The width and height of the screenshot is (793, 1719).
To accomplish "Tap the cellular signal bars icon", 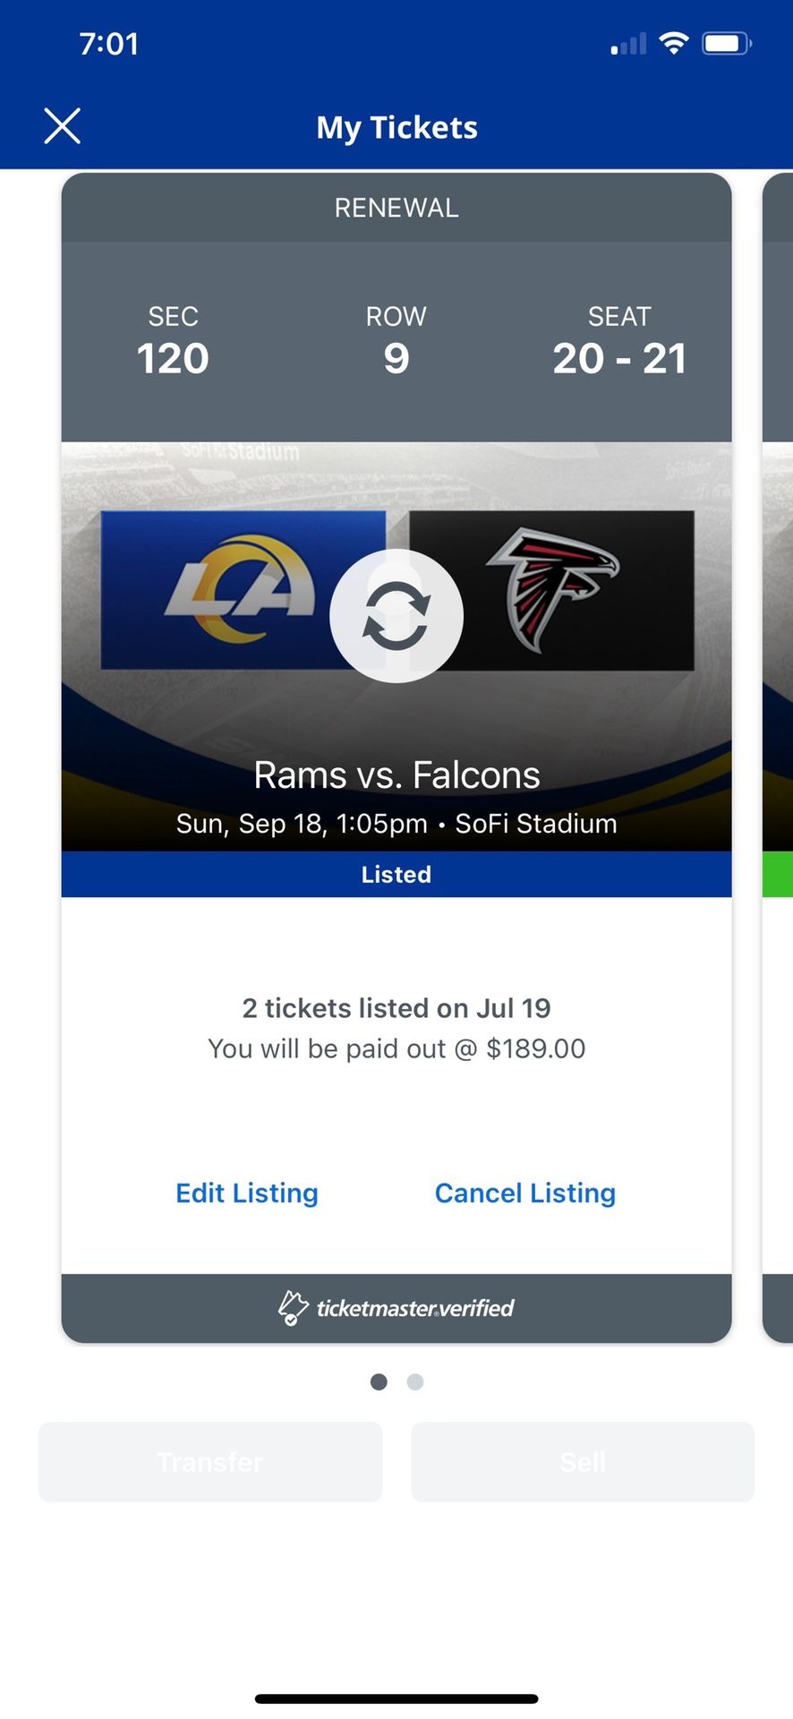I will point(628,44).
